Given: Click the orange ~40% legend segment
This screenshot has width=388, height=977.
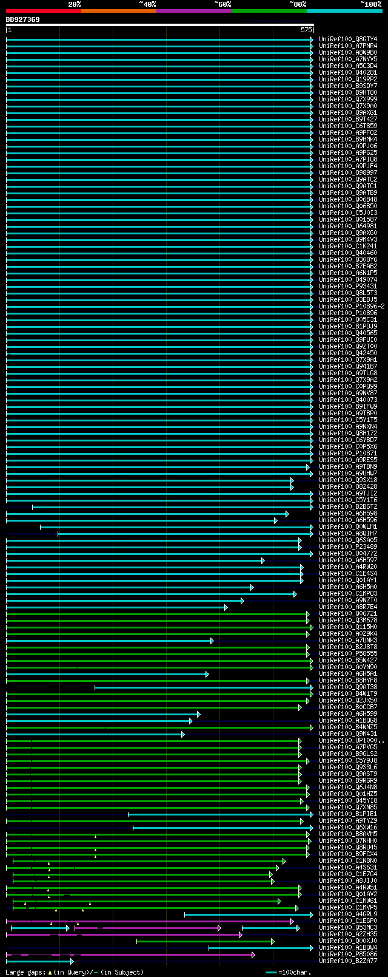Looking at the screenshot, I should point(119,11).
